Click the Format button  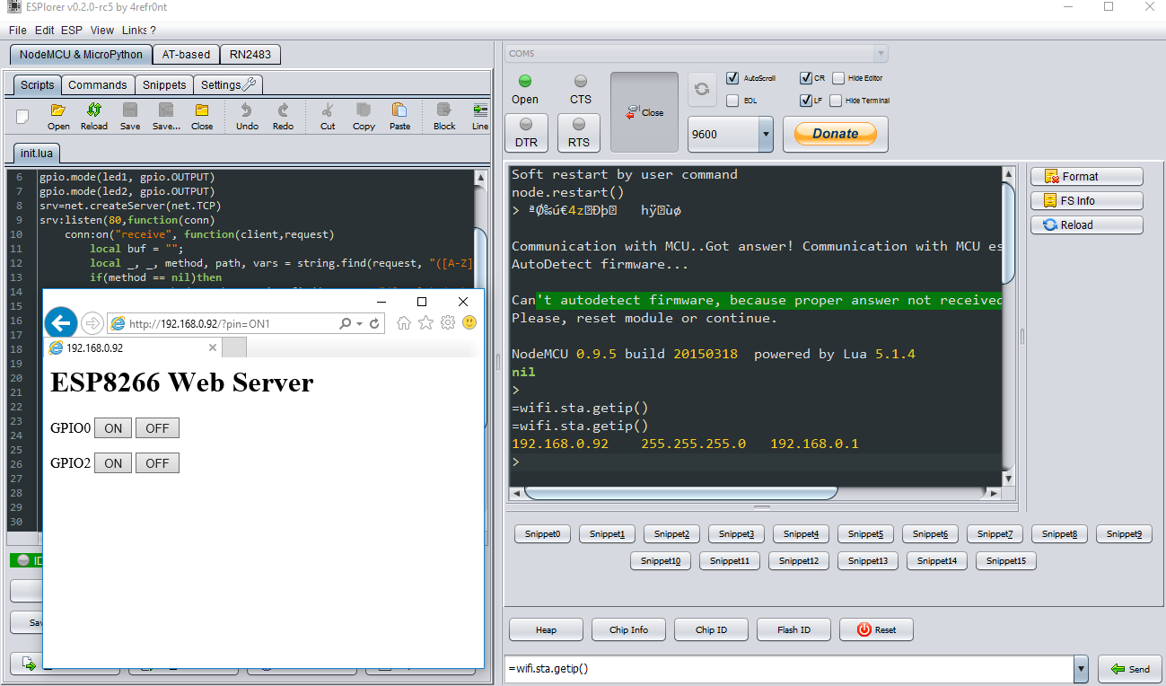pos(1087,177)
